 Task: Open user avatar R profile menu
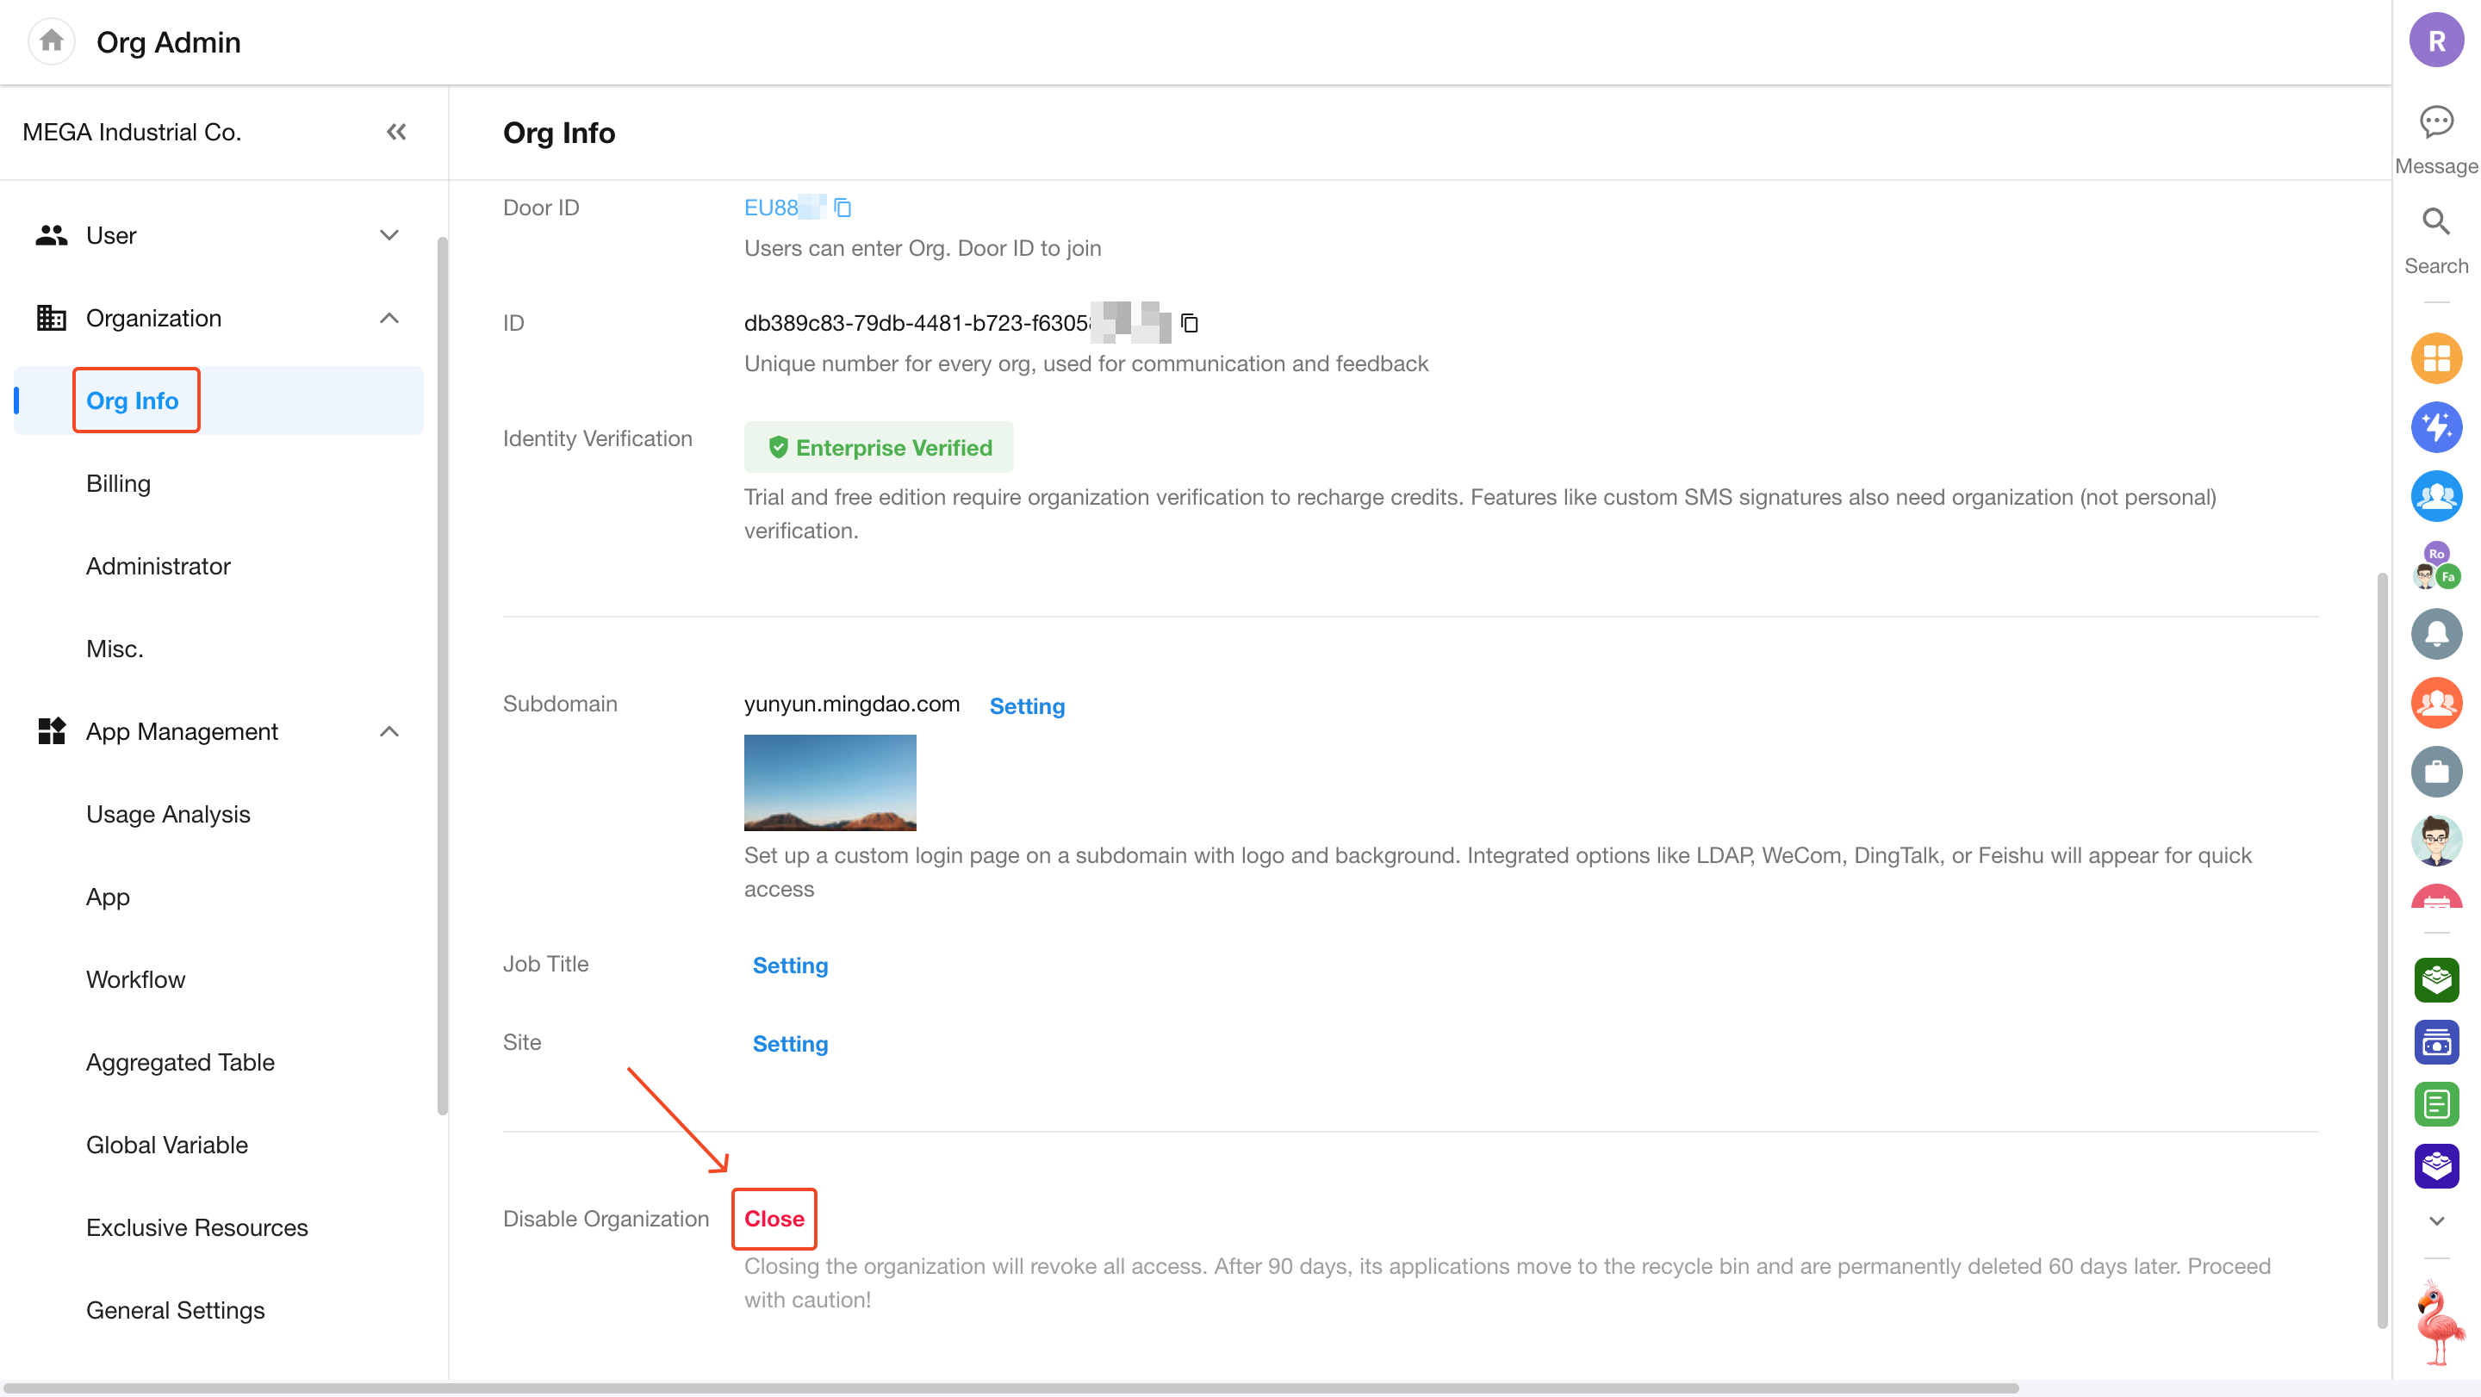2435,41
